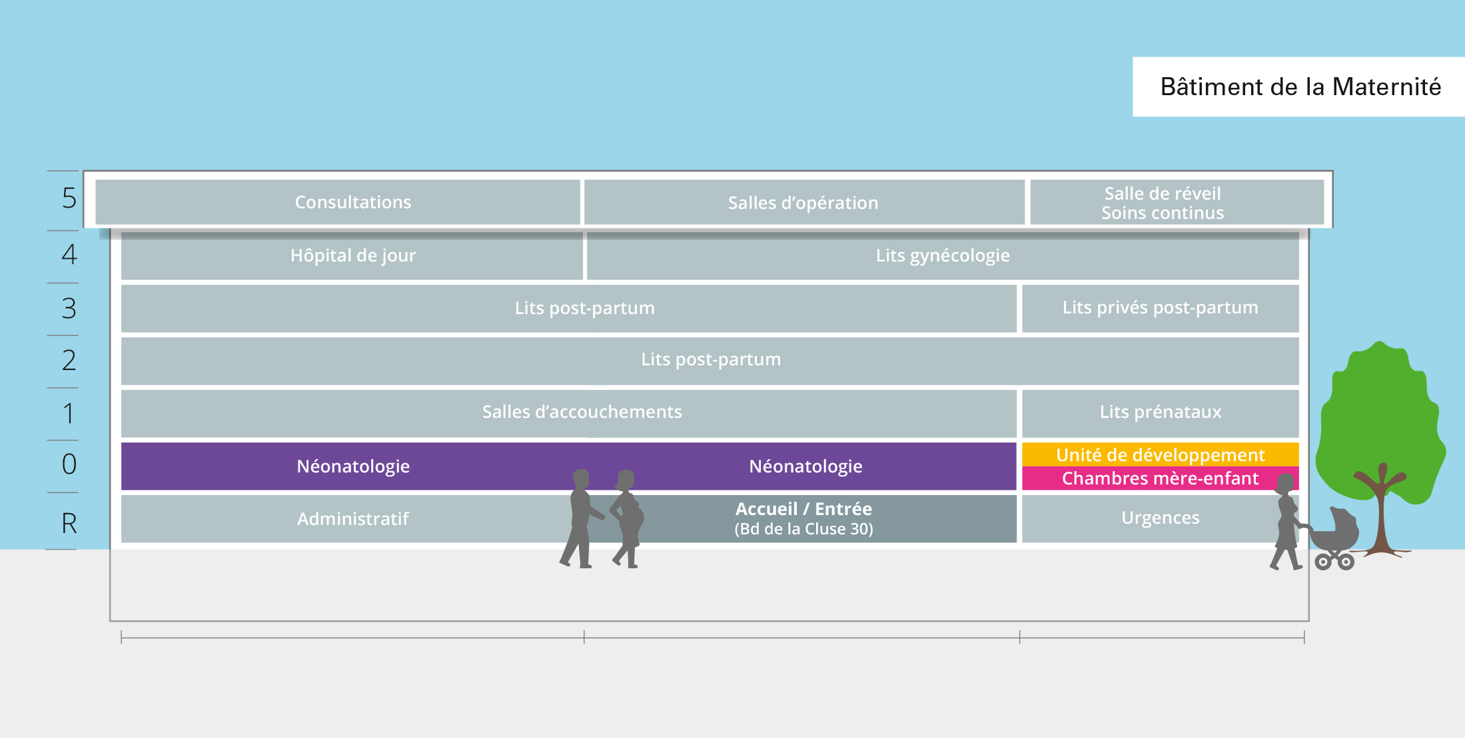Select the Lits gynécologie block
Screen dimensions: 1465x738
pyautogui.click(x=943, y=256)
